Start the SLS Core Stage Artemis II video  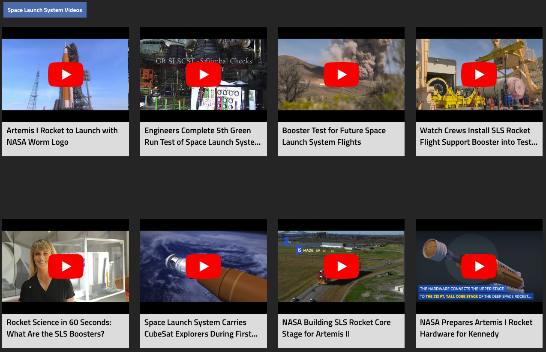341,266
